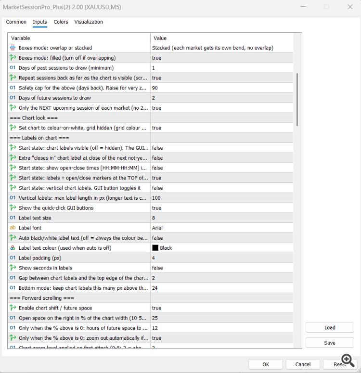361x373 pixels.
Task: Click the bool icon beside Boxes mode: filled
Action: pyautogui.click(x=13, y=58)
